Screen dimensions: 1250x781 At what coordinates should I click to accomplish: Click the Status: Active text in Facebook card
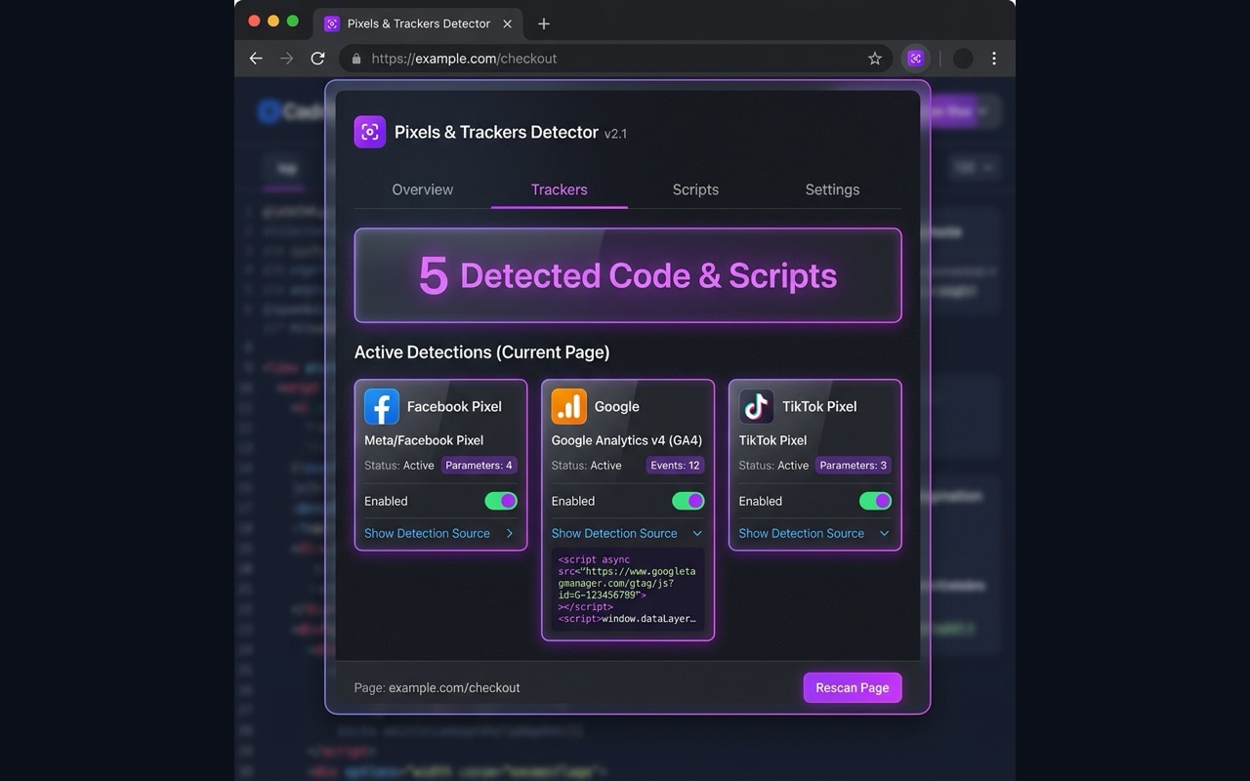tap(399, 466)
